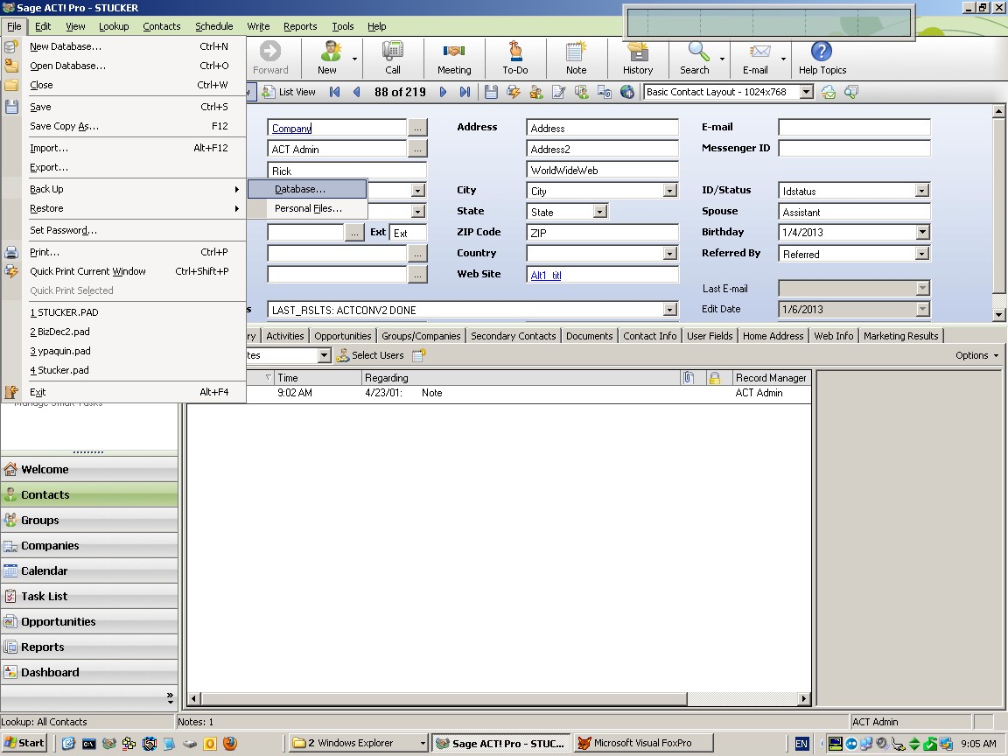Click the quick print lightning icon
Viewport: 1008px width, 756px height.
pos(513,92)
